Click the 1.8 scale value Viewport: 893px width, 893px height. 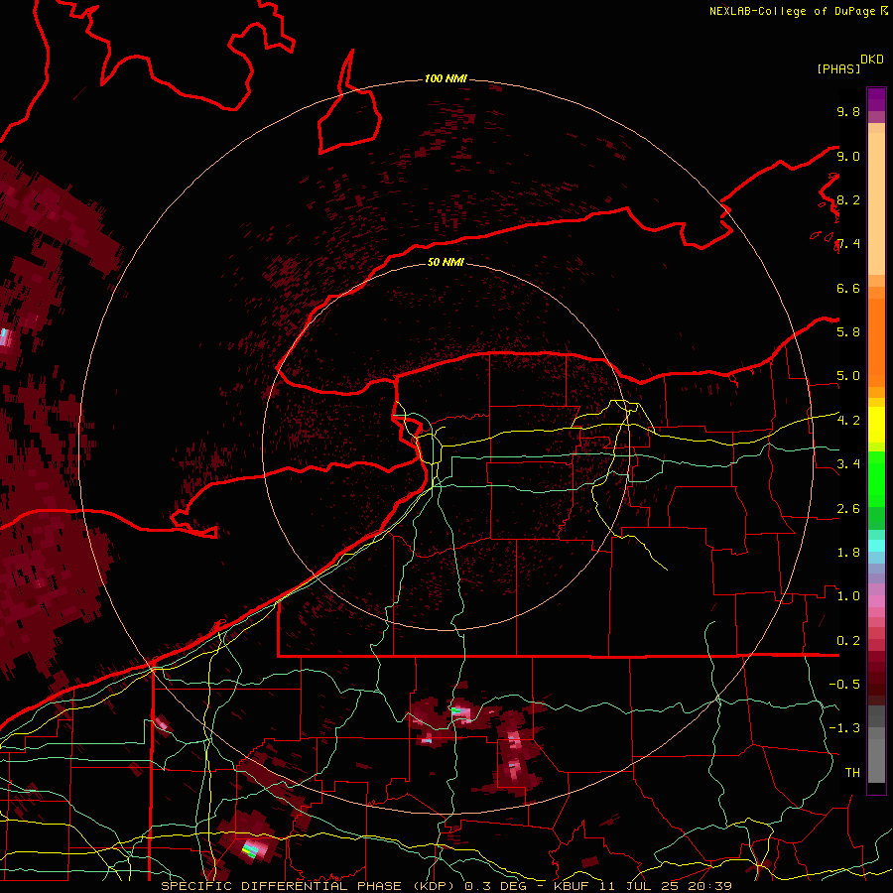click(x=848, y=553)
